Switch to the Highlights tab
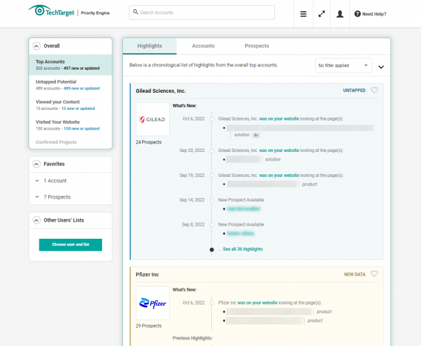The image size is (421, 346). click(x=149, y=46)
